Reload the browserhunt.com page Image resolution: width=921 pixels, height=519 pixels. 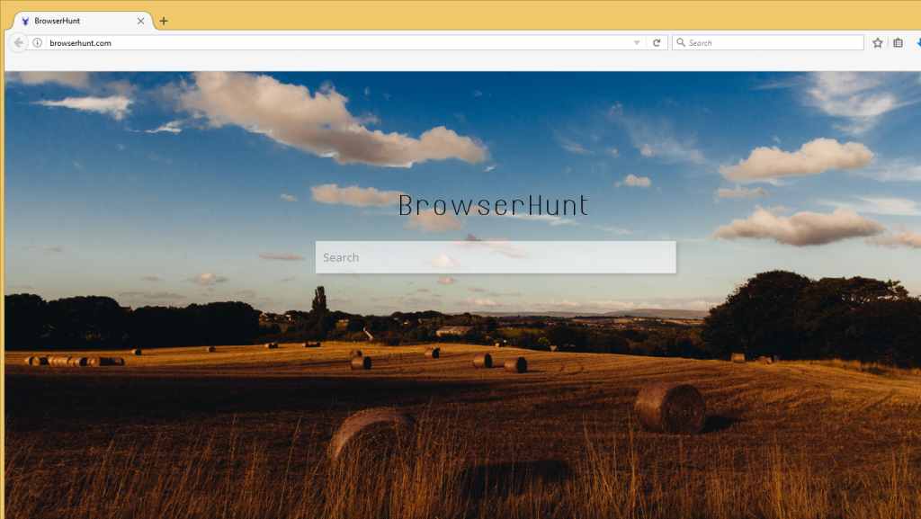pos(657,43)
